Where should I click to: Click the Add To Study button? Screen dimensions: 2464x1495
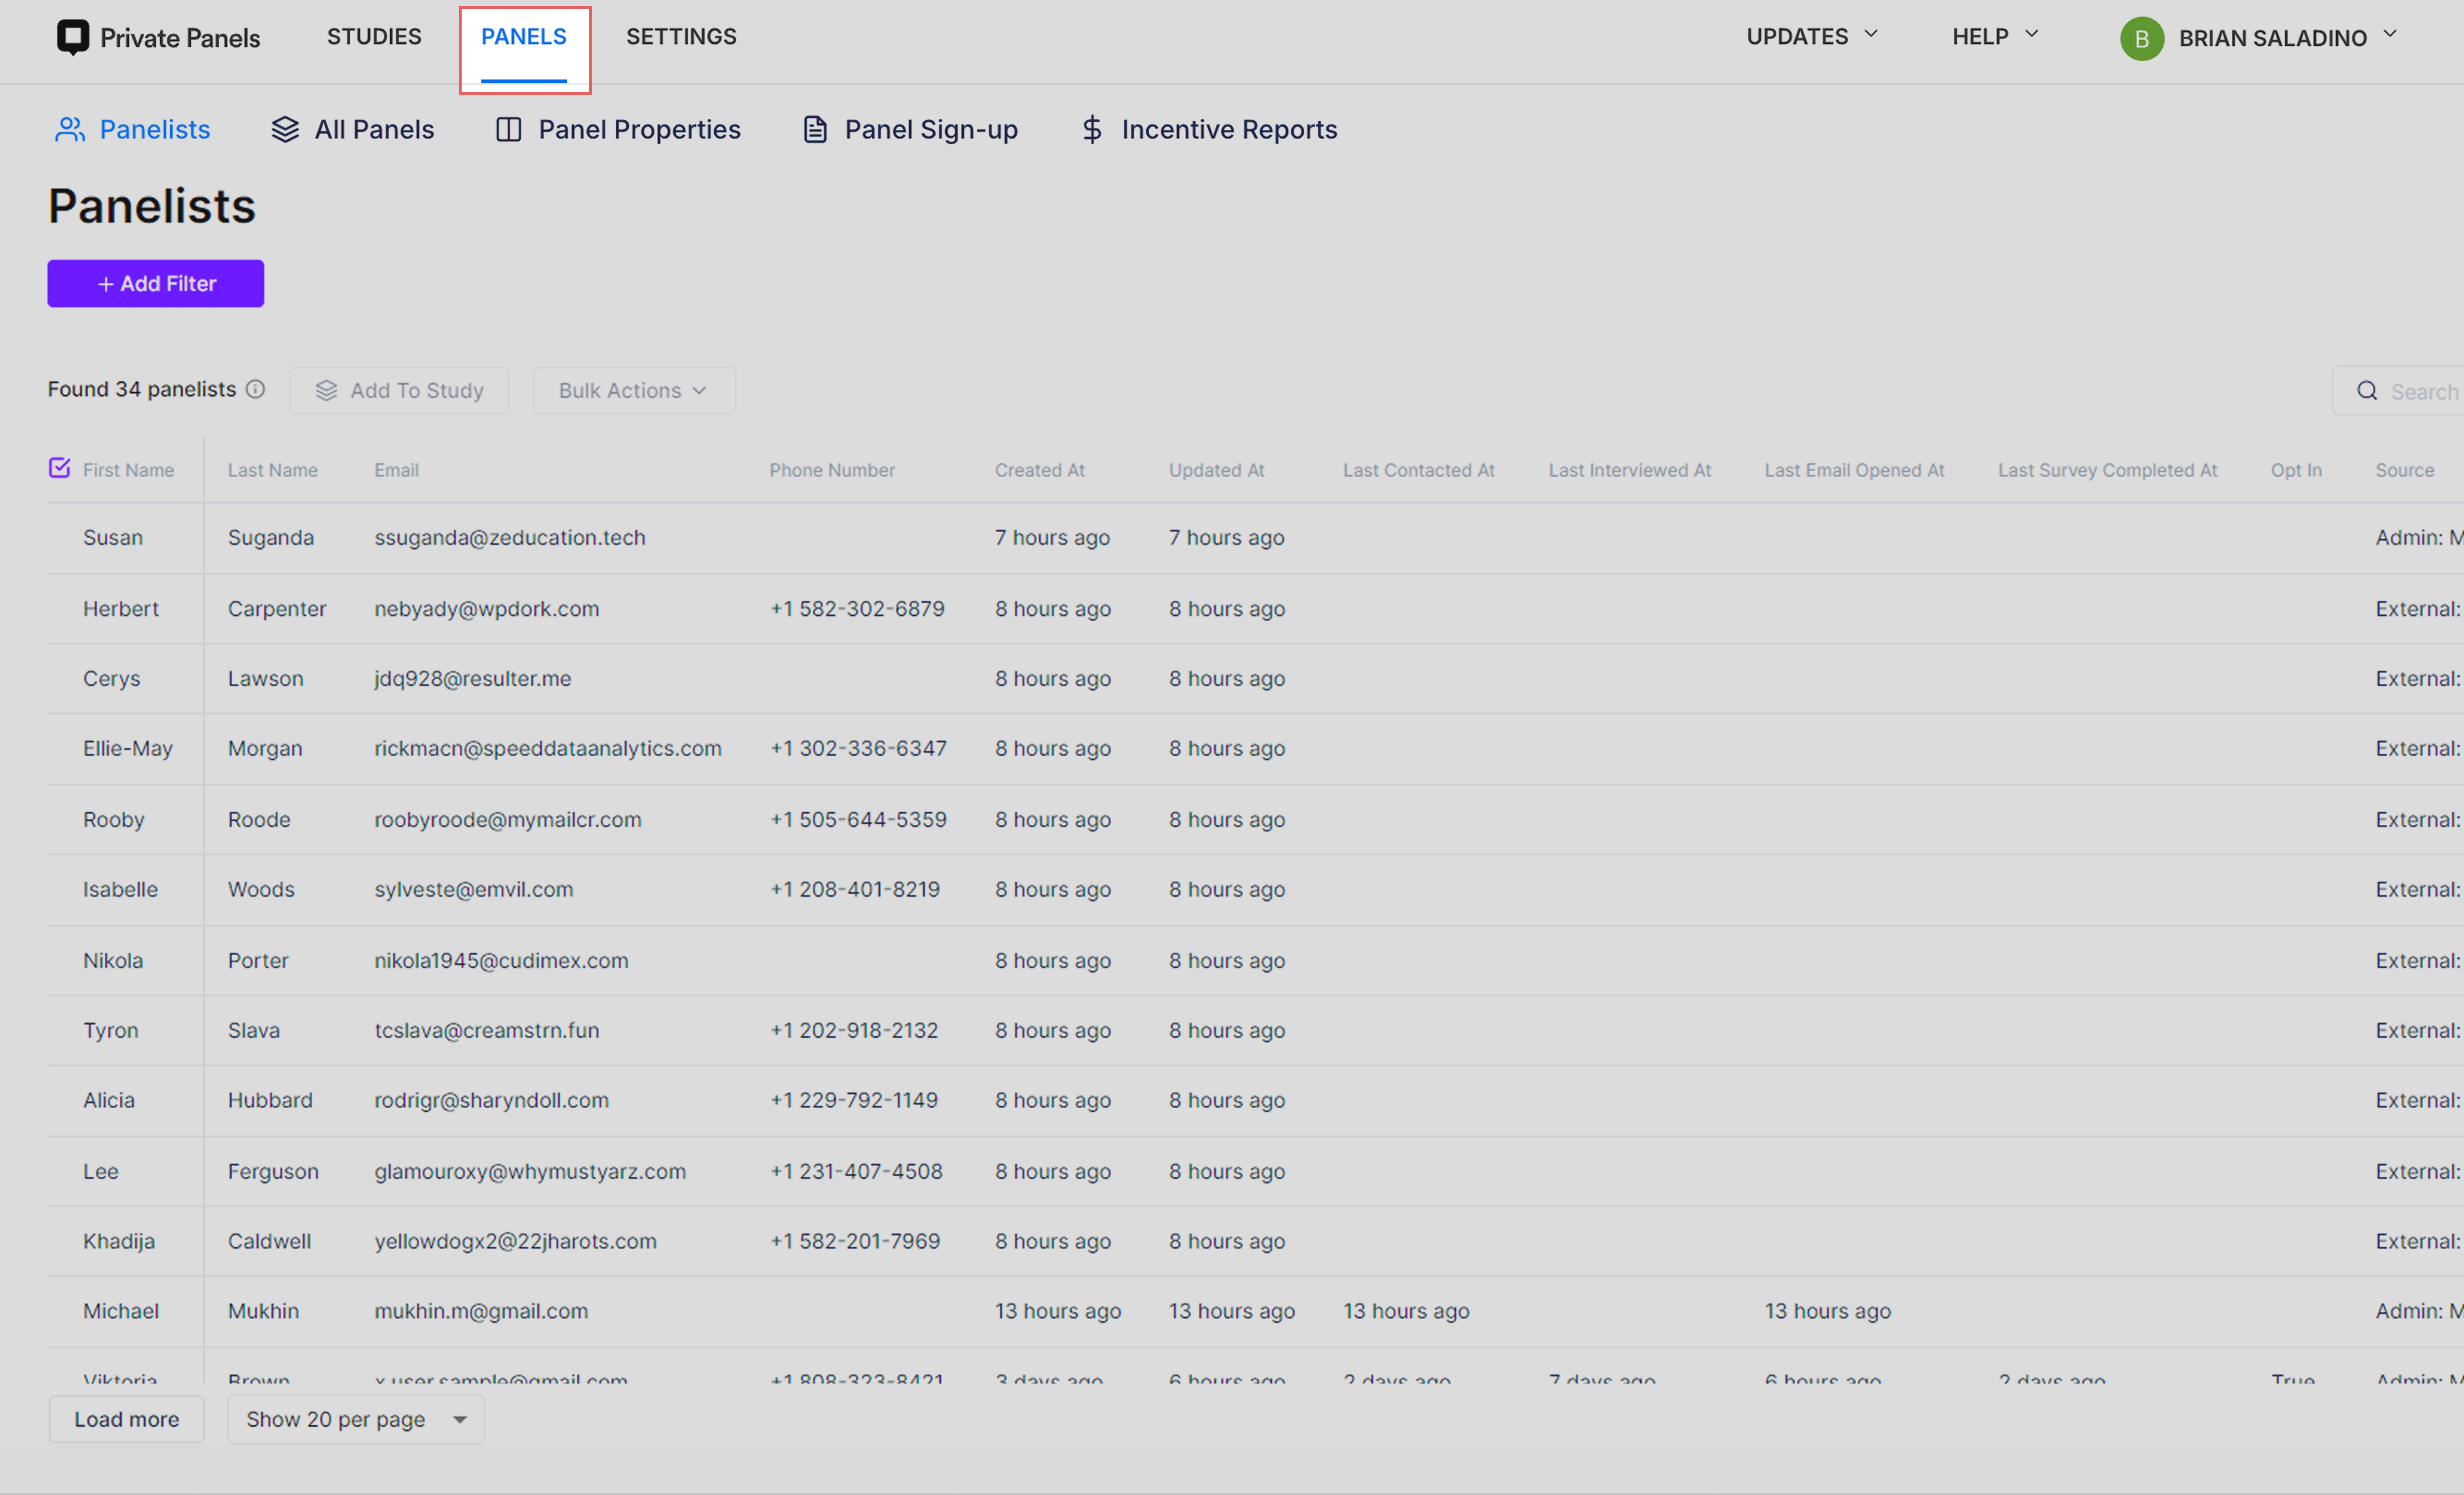(399, 390)
